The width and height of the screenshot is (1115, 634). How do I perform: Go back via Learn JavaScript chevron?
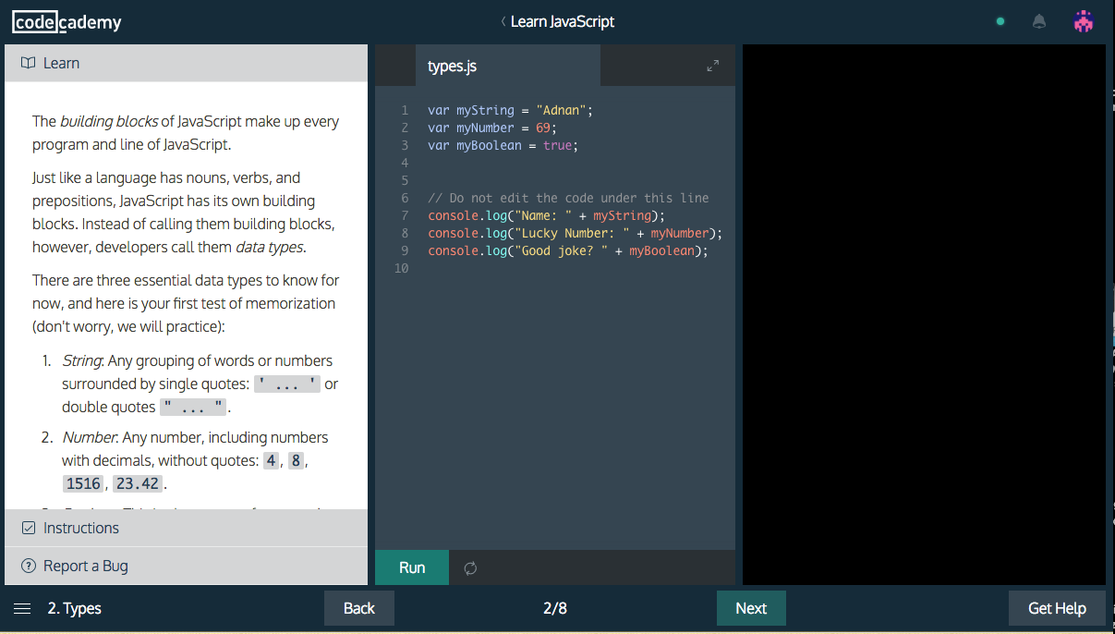point(503,21)
